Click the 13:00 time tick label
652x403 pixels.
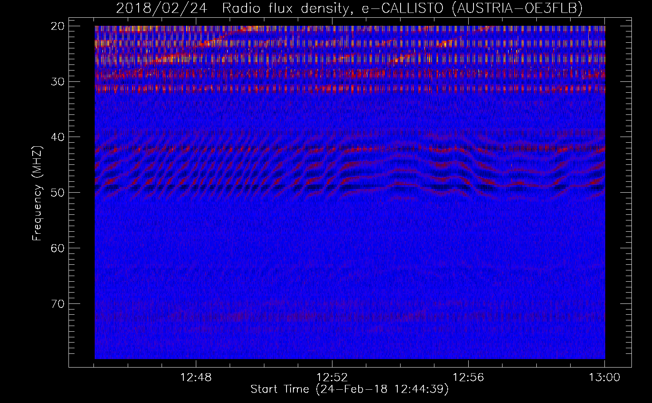(x=604, y=378)
